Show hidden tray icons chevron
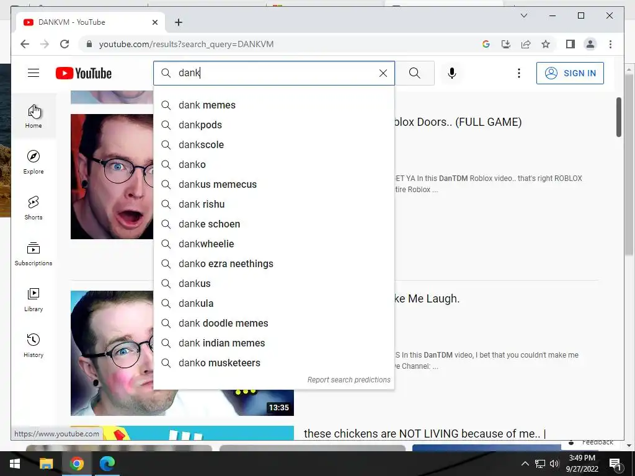635x476 pixels. pos(525,464)
